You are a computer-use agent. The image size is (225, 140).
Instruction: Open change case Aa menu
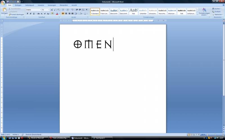pos(48,13)
